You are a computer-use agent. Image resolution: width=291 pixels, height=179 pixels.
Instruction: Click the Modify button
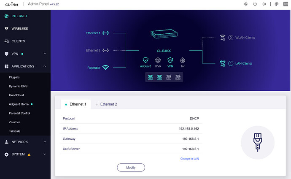[x=131, y=168]
